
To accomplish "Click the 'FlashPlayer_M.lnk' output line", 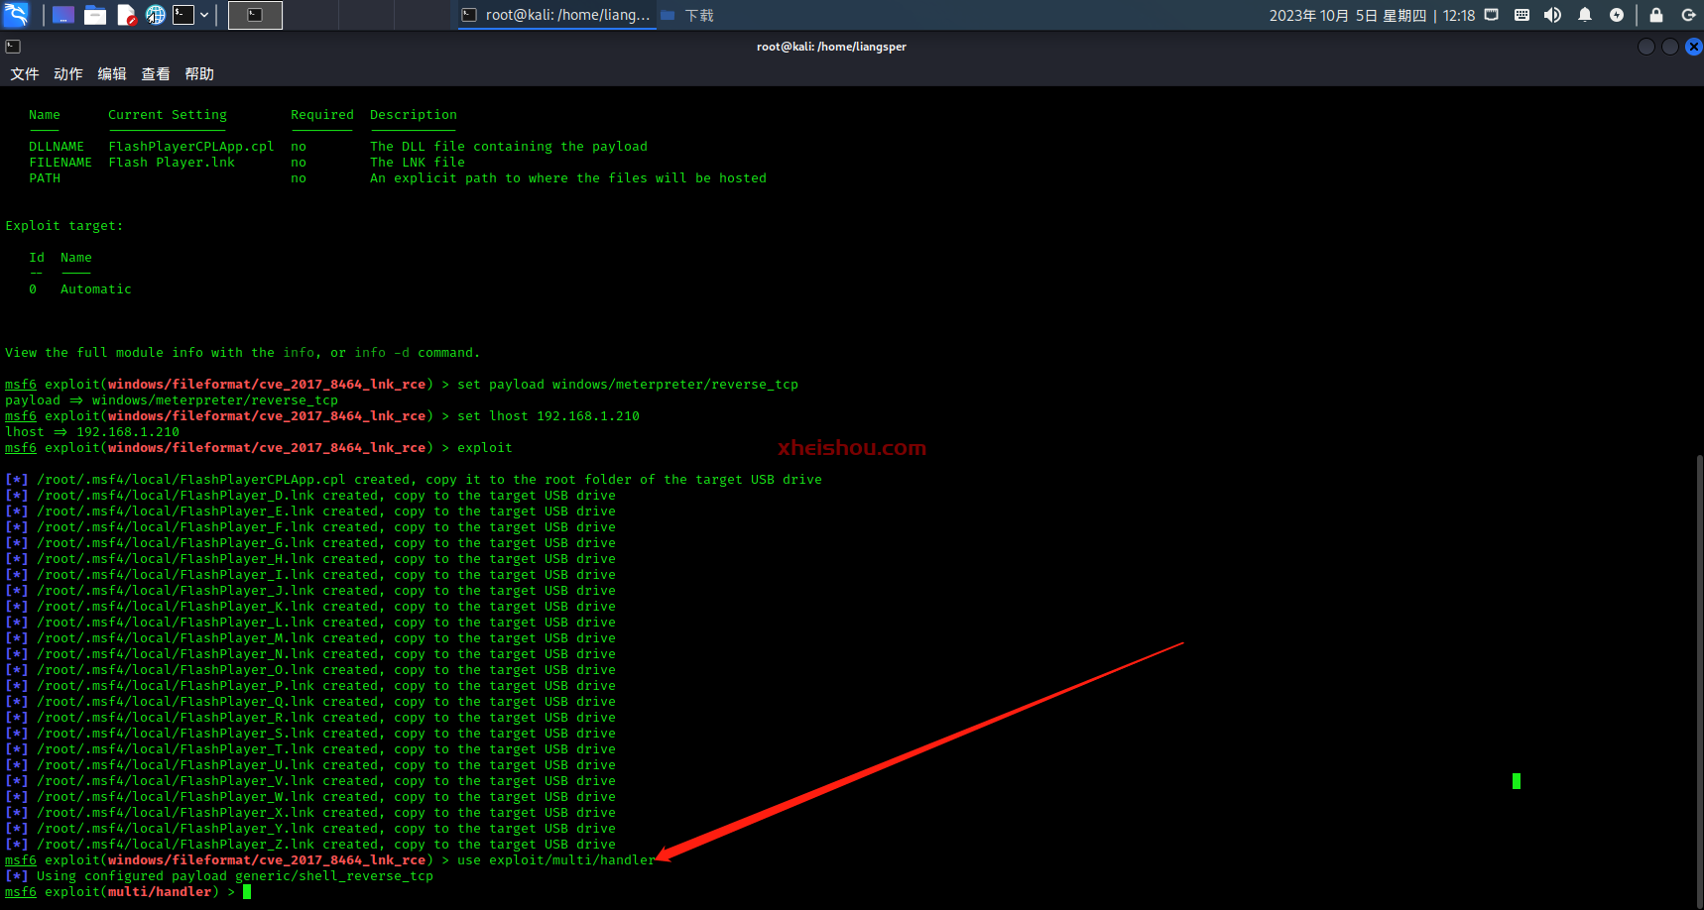I will tap(310, 638).
